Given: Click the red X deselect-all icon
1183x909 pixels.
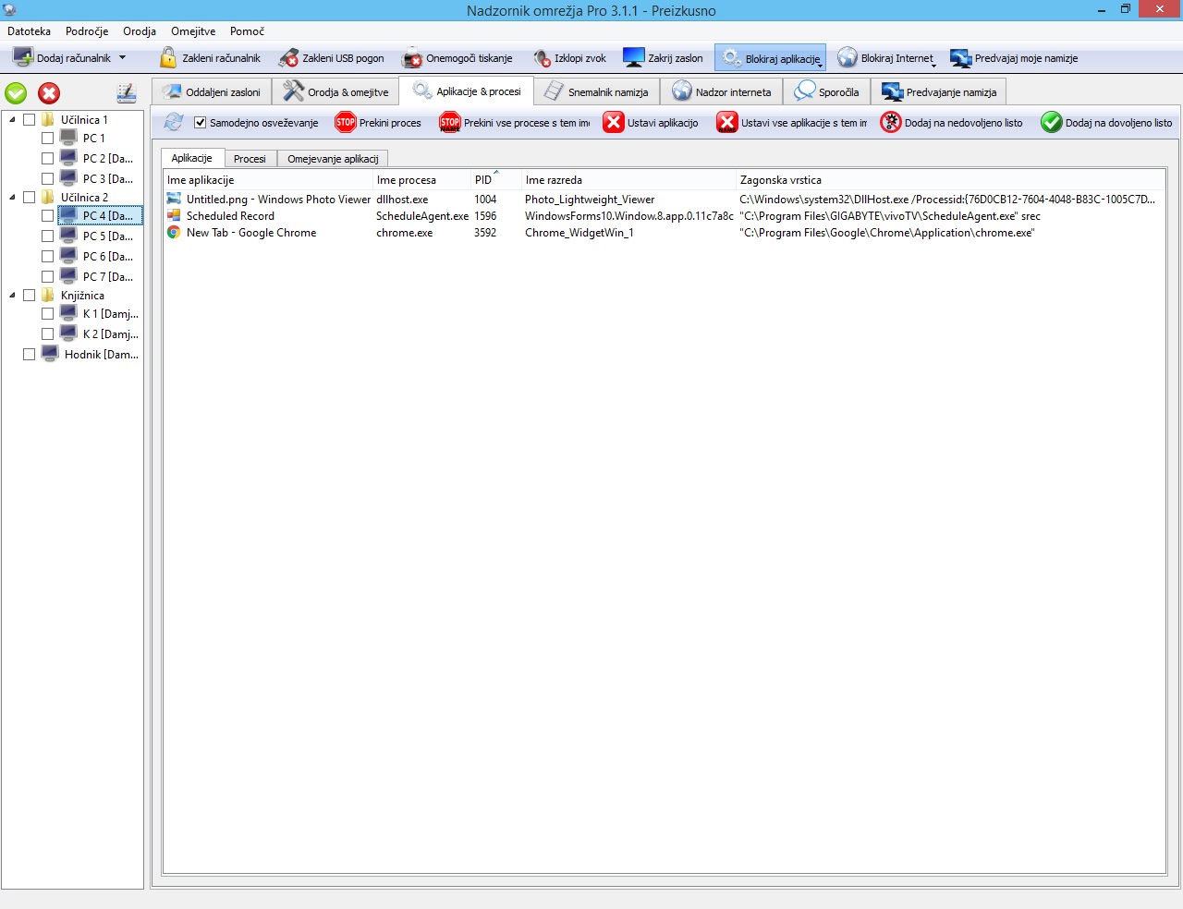Looking at the screenshot, I should (x=49, y=93).
